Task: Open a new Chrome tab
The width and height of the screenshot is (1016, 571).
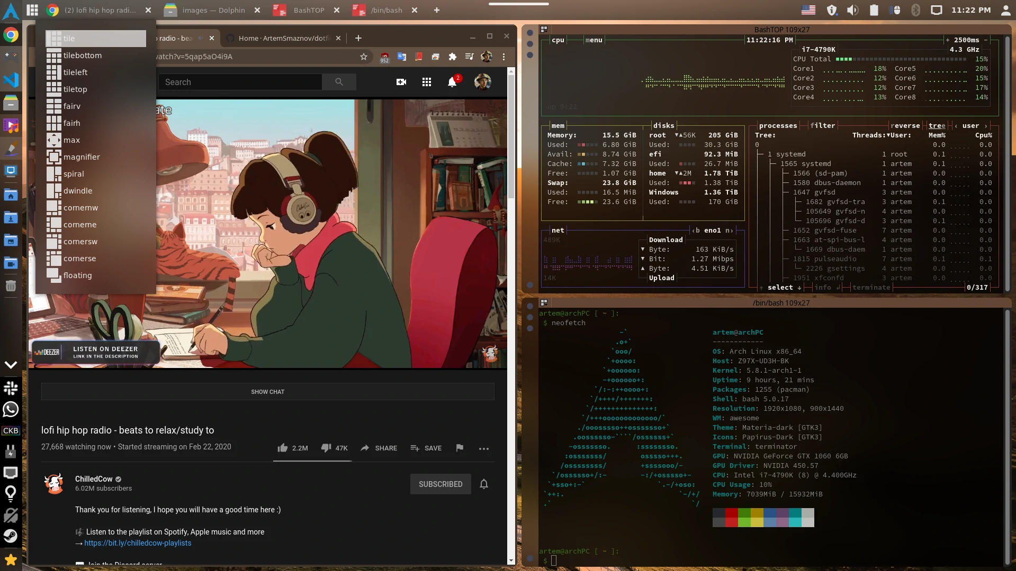Action: [358, 38]
